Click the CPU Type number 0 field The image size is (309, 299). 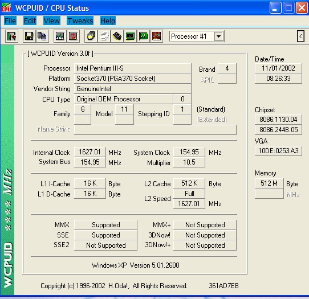[x=182, y=99]
